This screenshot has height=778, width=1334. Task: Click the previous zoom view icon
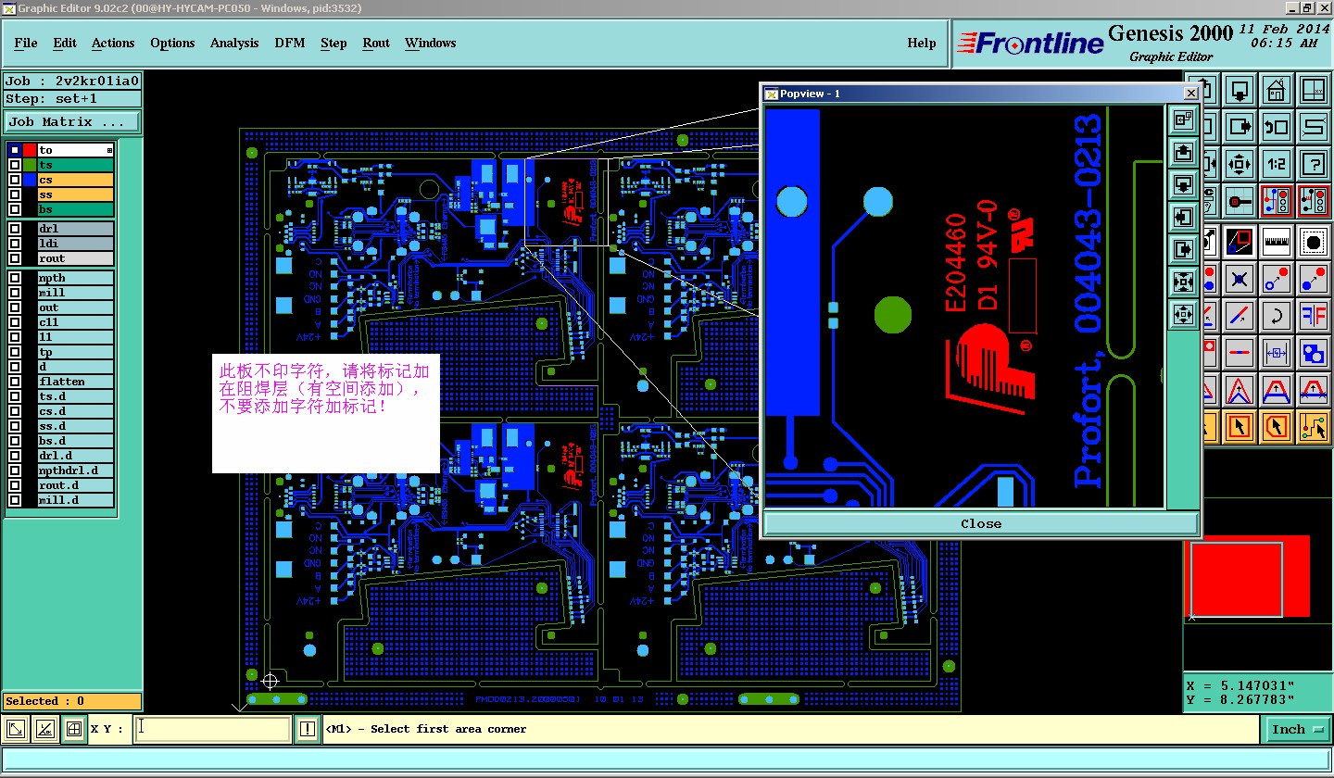click(1276, 127)
